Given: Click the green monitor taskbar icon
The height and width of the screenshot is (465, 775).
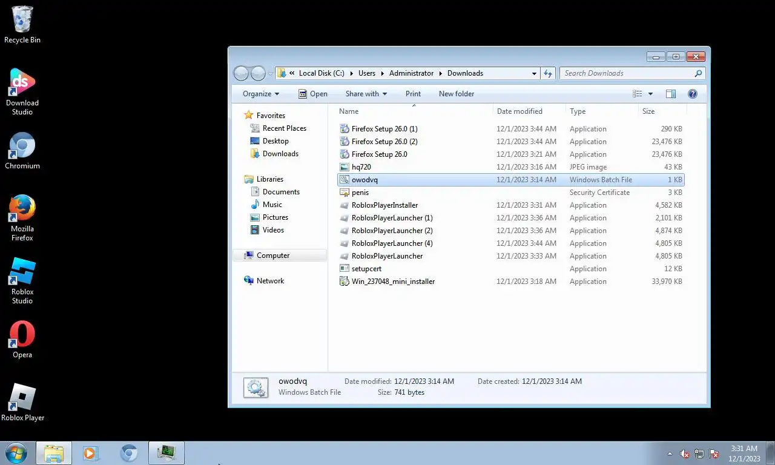Looking at the screenshot, I should point(166,453).
